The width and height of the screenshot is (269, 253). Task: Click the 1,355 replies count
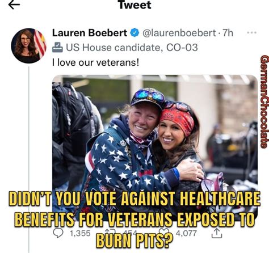pos(81,233)
